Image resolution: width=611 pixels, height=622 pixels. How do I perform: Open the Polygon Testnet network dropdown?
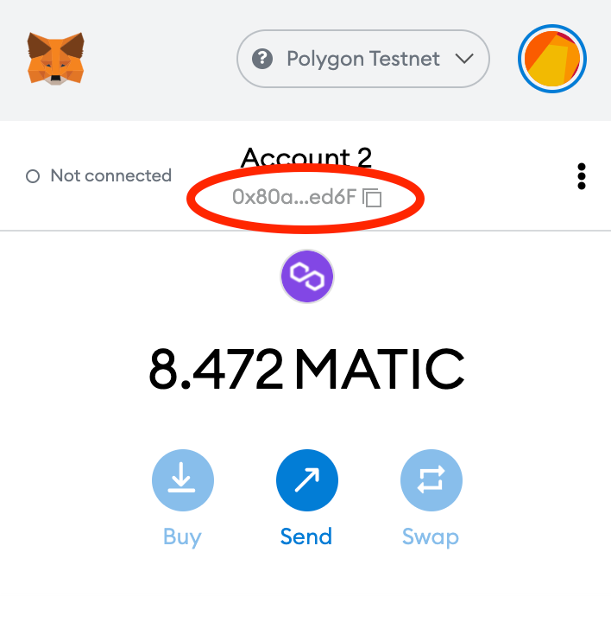(363, 59)
